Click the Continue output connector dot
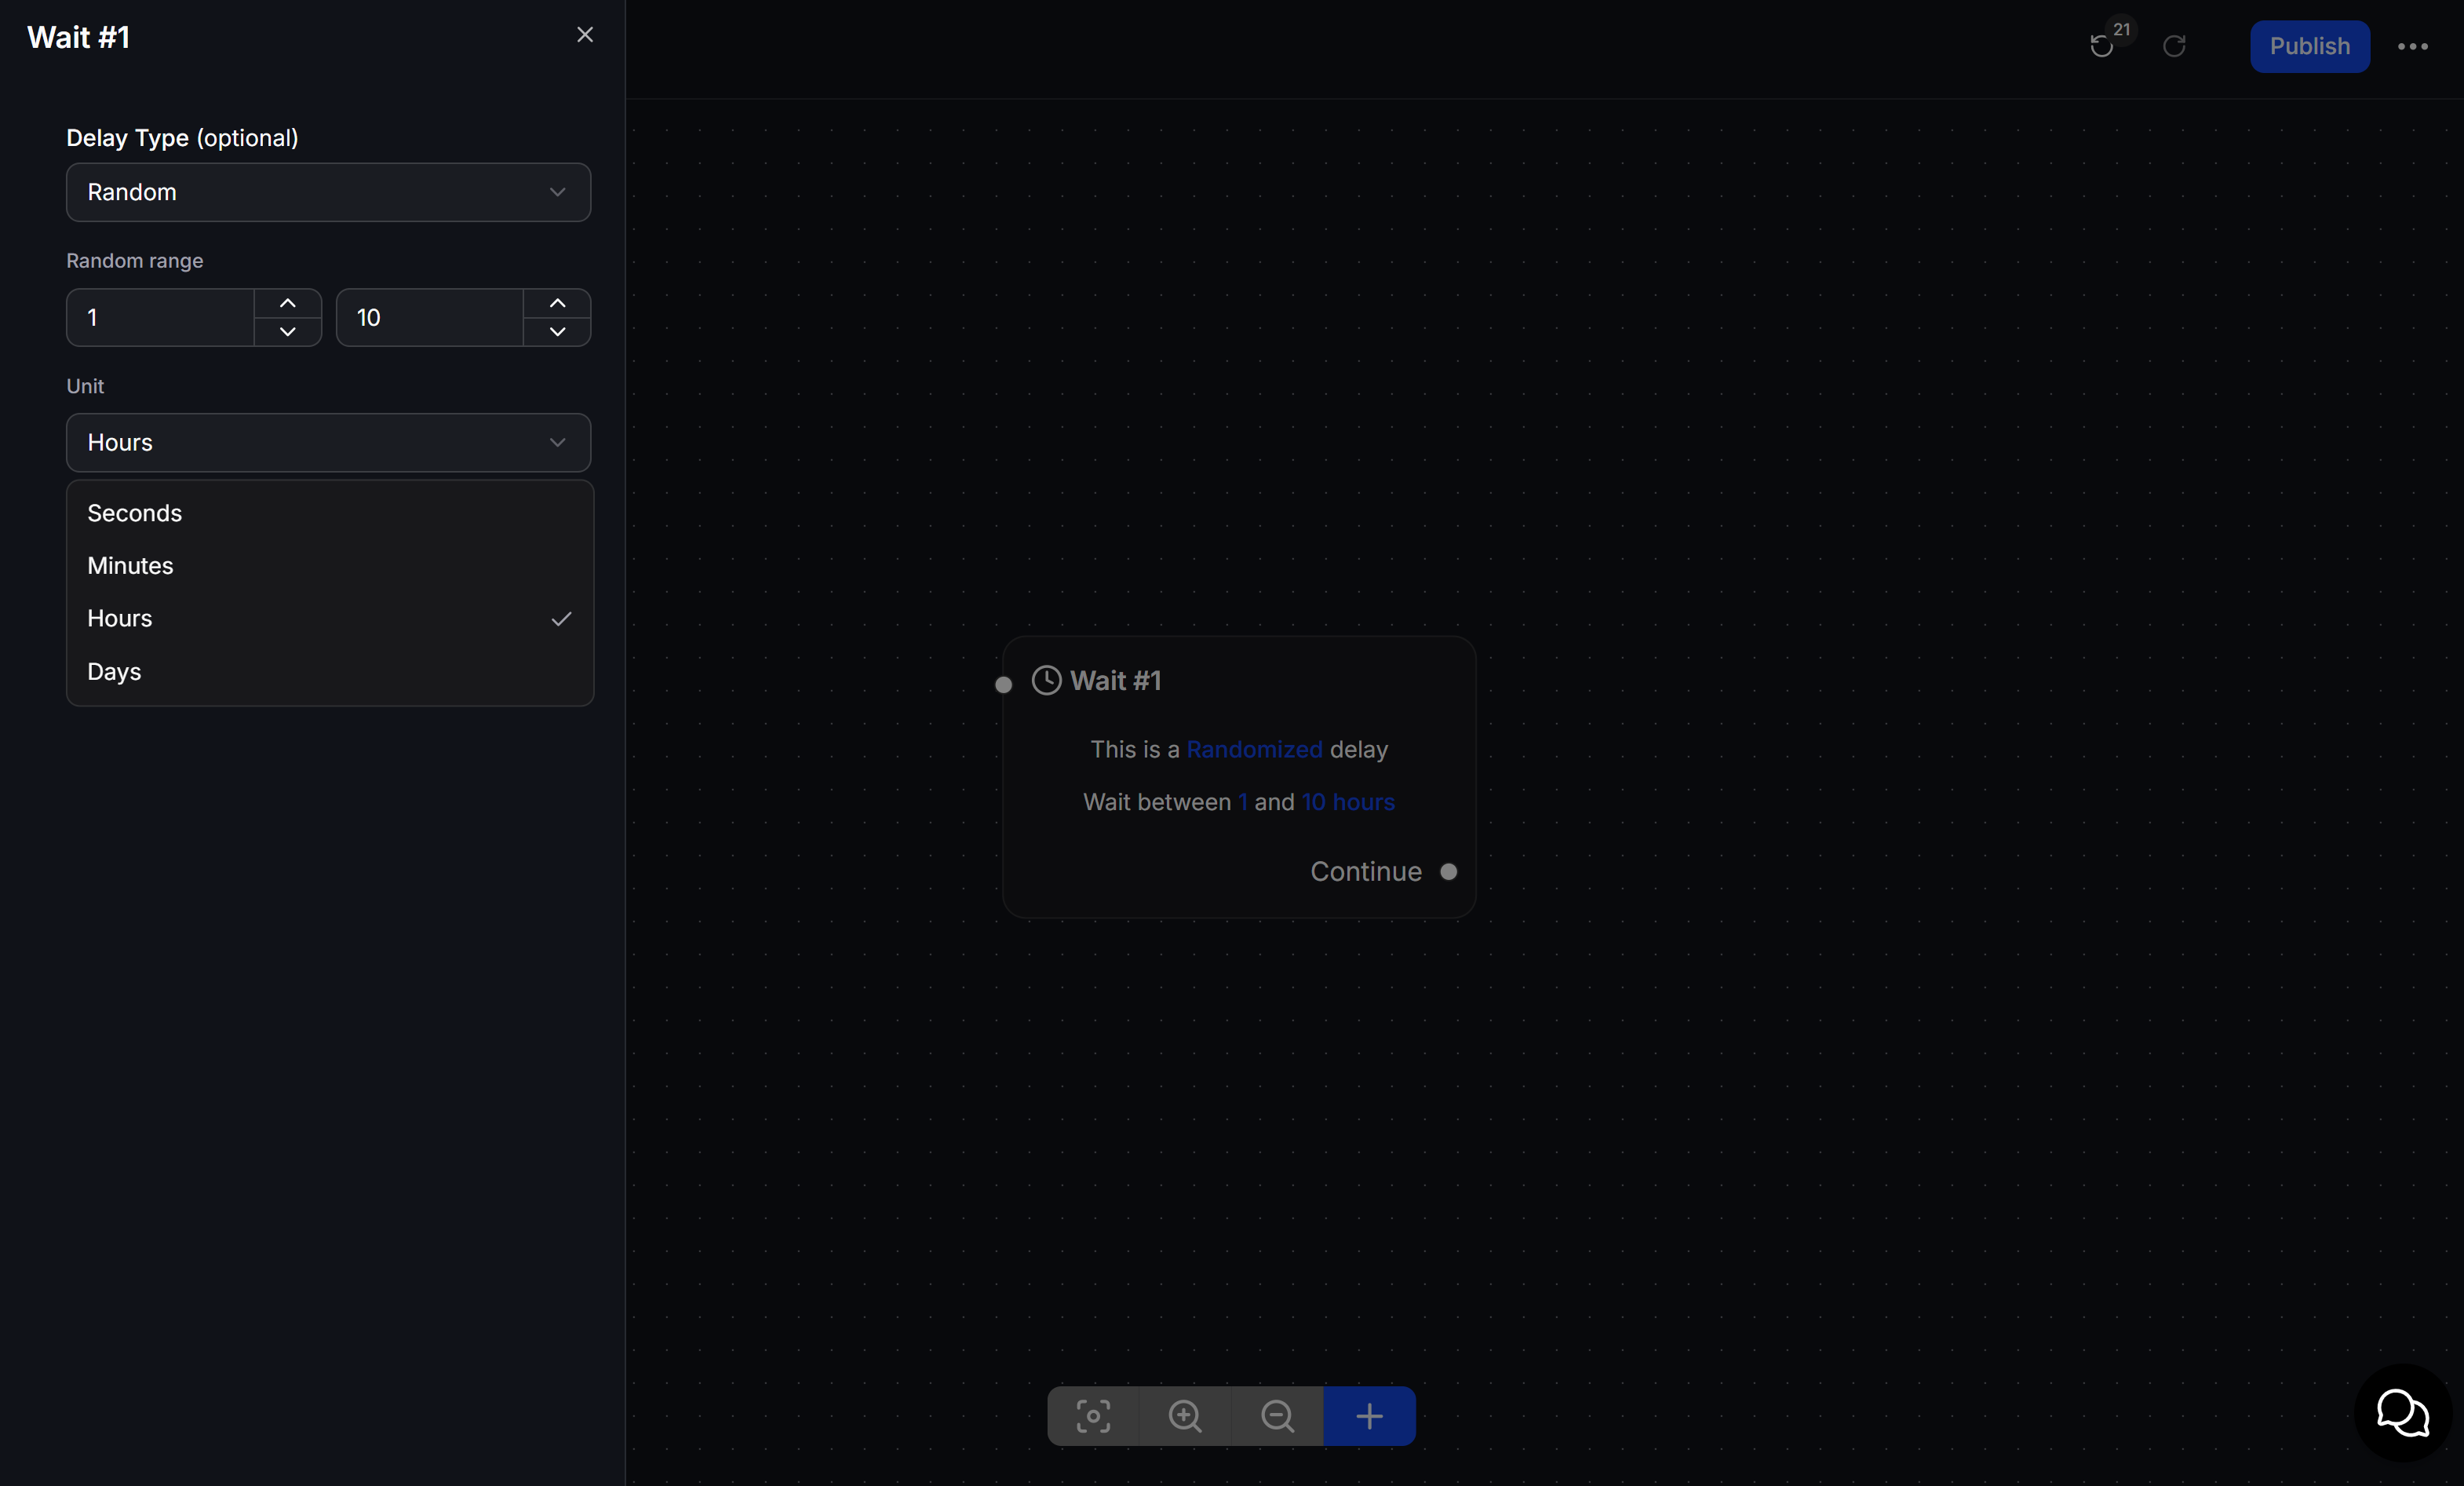Screen dimensions: 2464x1486 (1448, 871)
